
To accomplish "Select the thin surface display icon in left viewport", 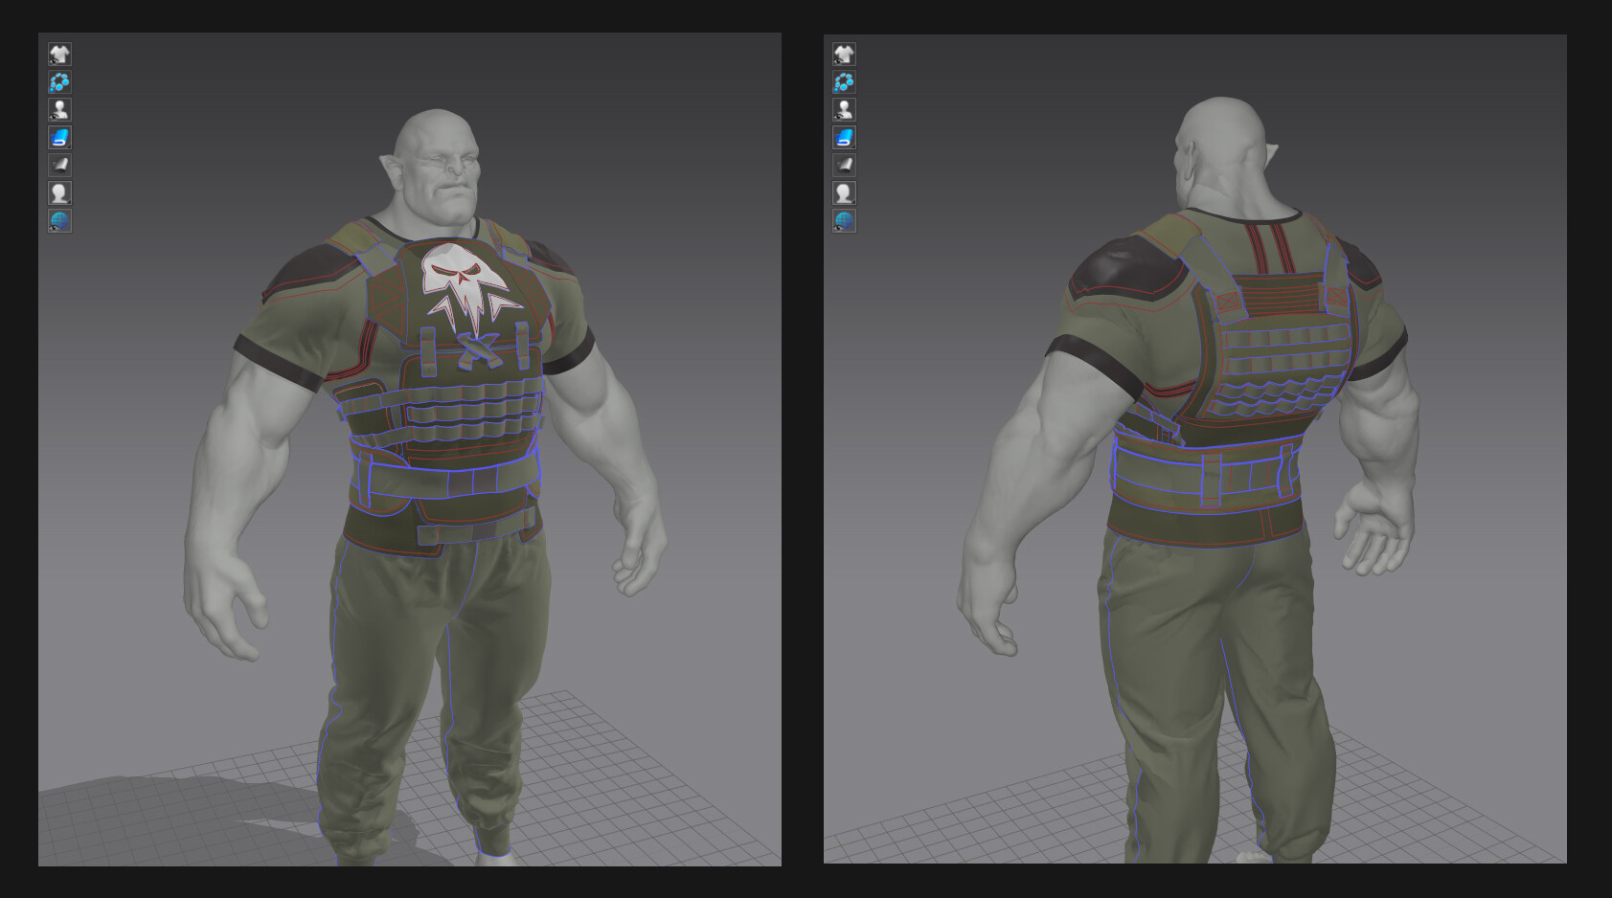I will click(x=59, y=163).
